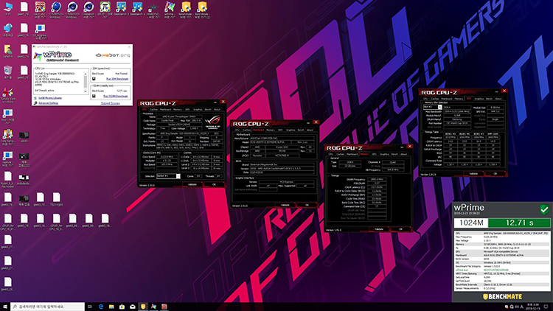Click OK in the CPU-Z Mainboard window

click(x=307, y=205)
